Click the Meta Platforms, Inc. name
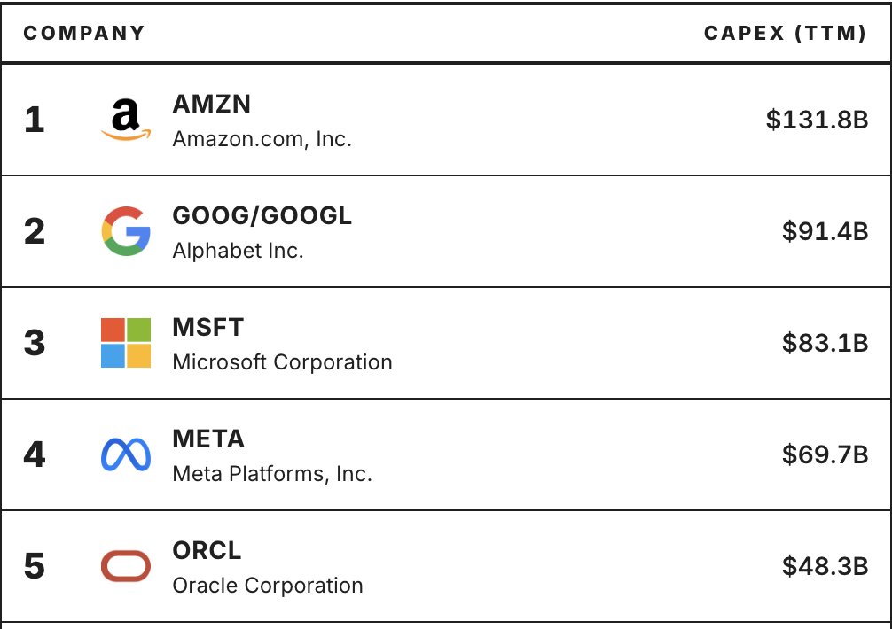Viewport: 892px width, 629px height. 272,474
